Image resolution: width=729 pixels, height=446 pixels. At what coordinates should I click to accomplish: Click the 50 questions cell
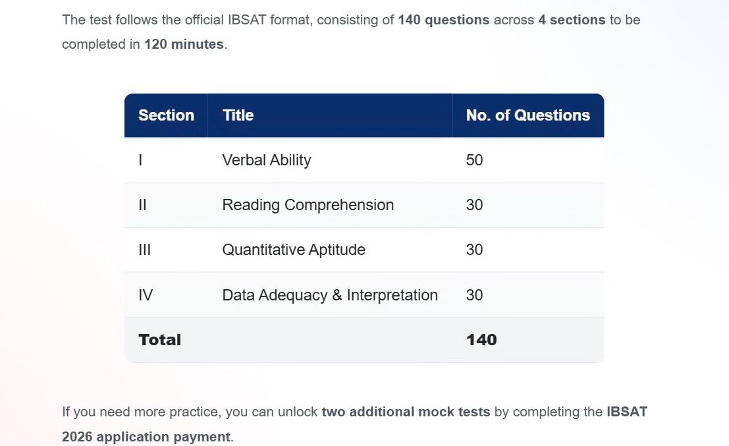(527, 160)
